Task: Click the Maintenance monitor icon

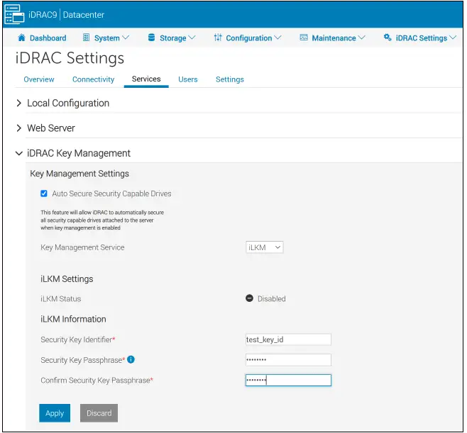Action: [x=304, y=38]
